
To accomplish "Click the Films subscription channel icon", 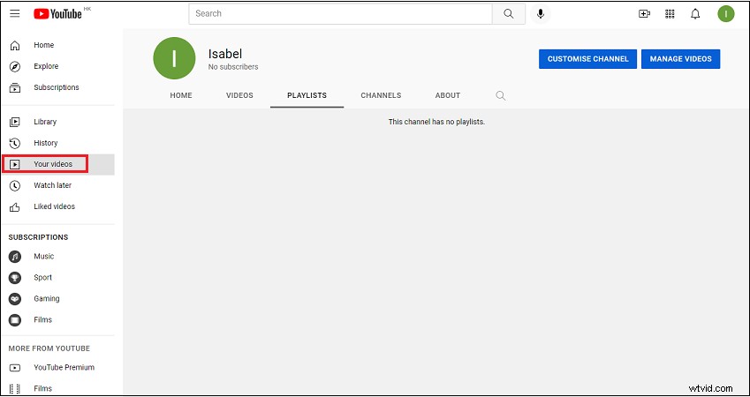I will pyautogui.click(x=15, y=320).
